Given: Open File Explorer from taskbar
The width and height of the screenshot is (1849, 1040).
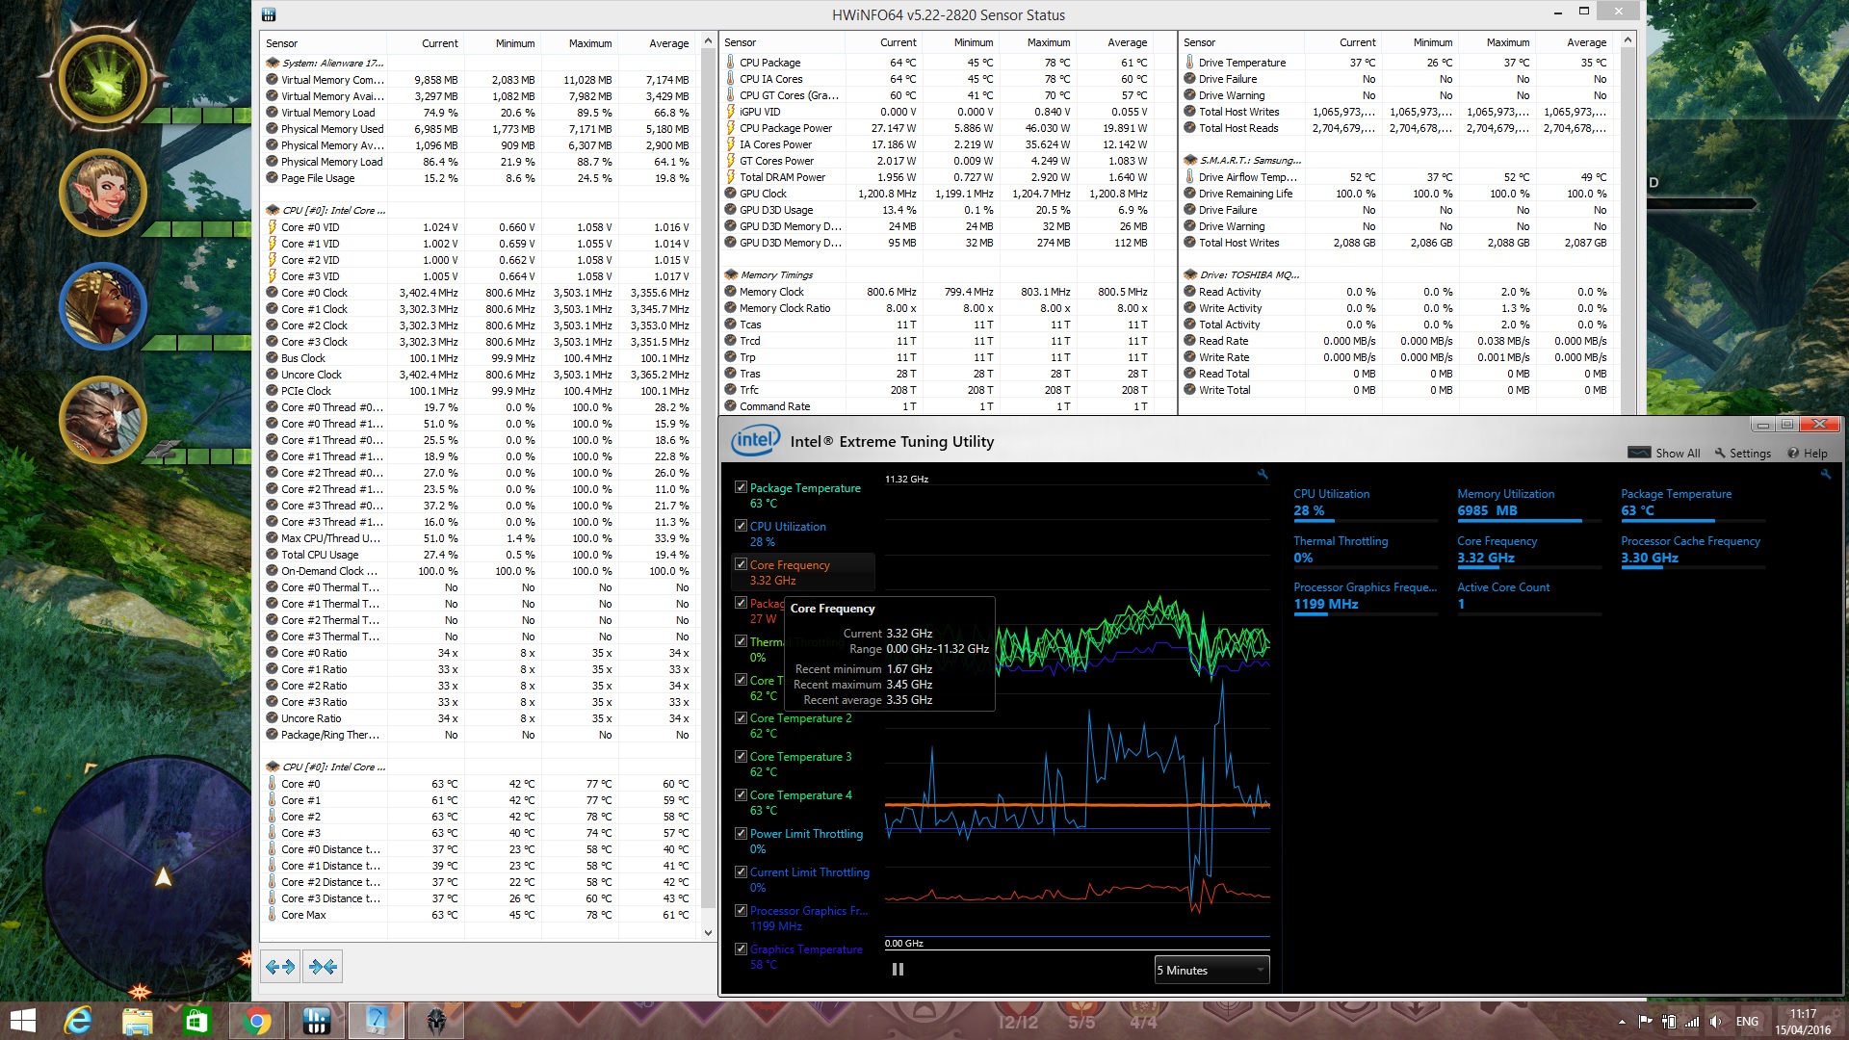Looking at the screenshot, I should (137, 1021).
